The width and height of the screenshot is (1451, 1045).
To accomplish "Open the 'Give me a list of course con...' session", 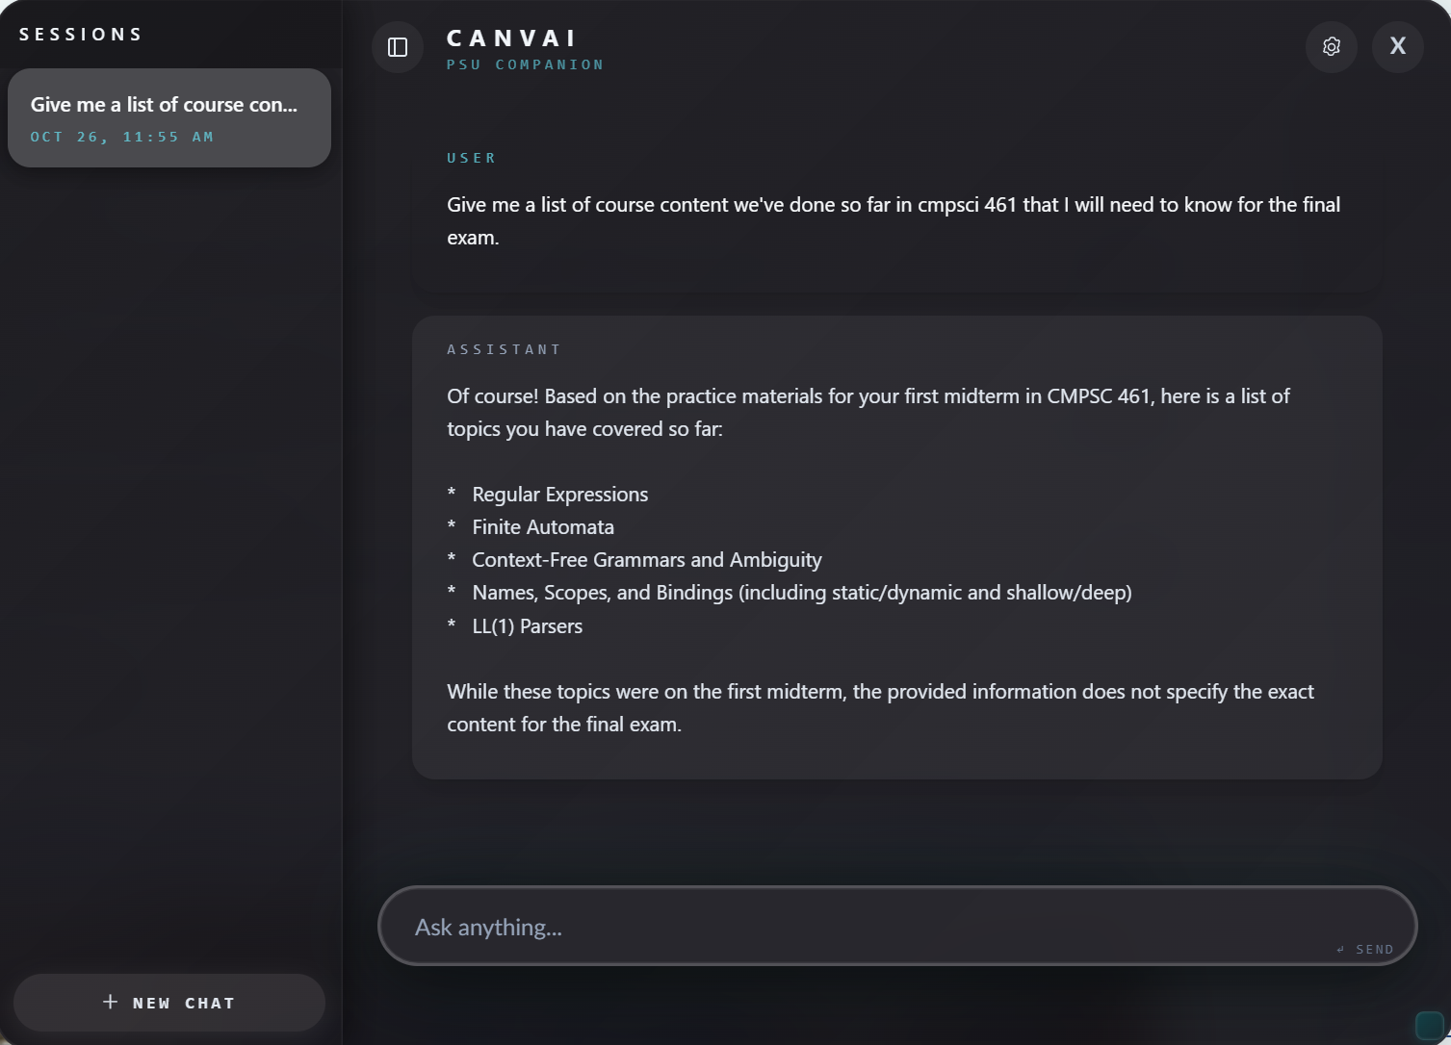I will [169, 117].
